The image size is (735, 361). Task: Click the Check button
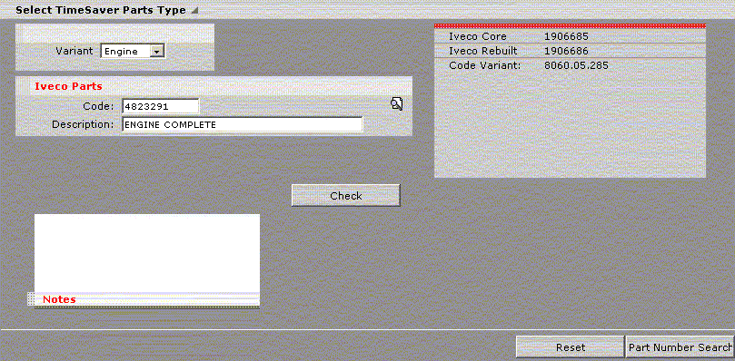(346, 196)
